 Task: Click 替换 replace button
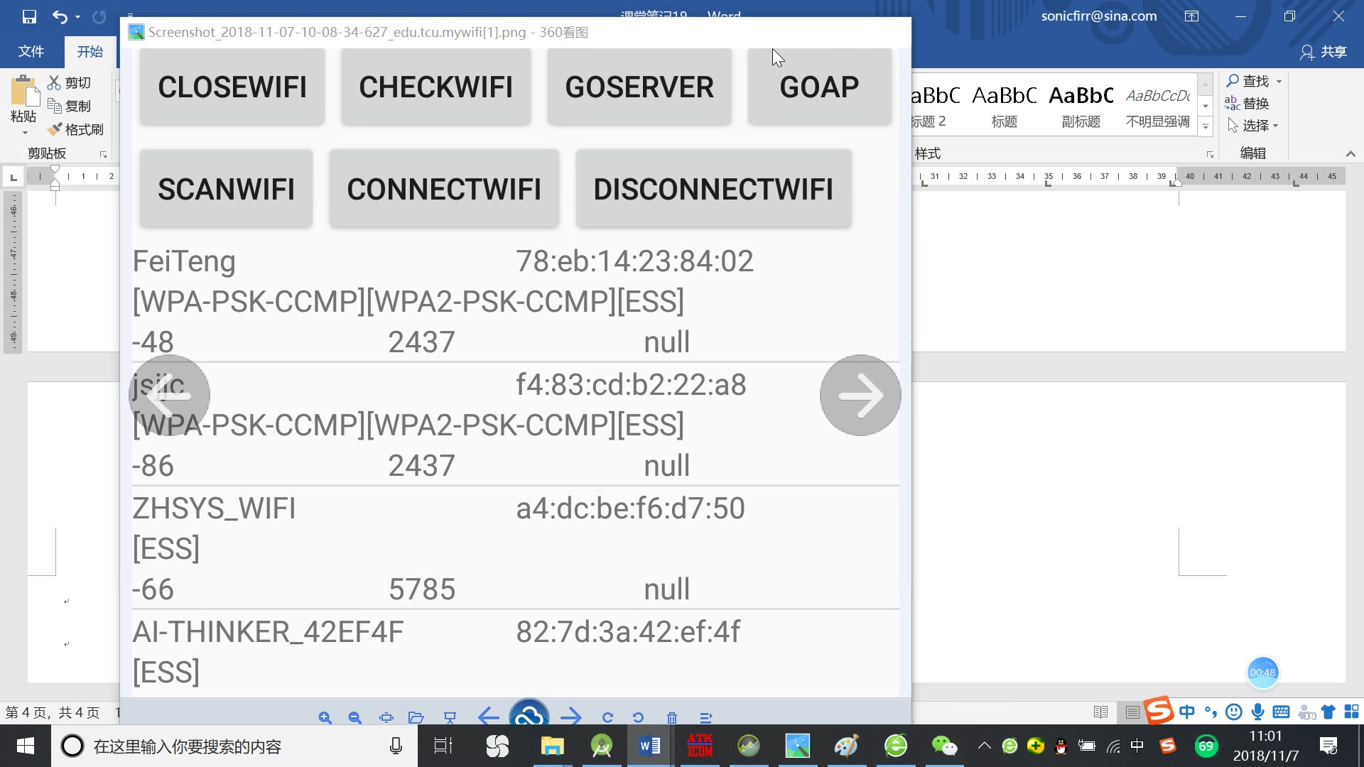[x=1247, y=104]
